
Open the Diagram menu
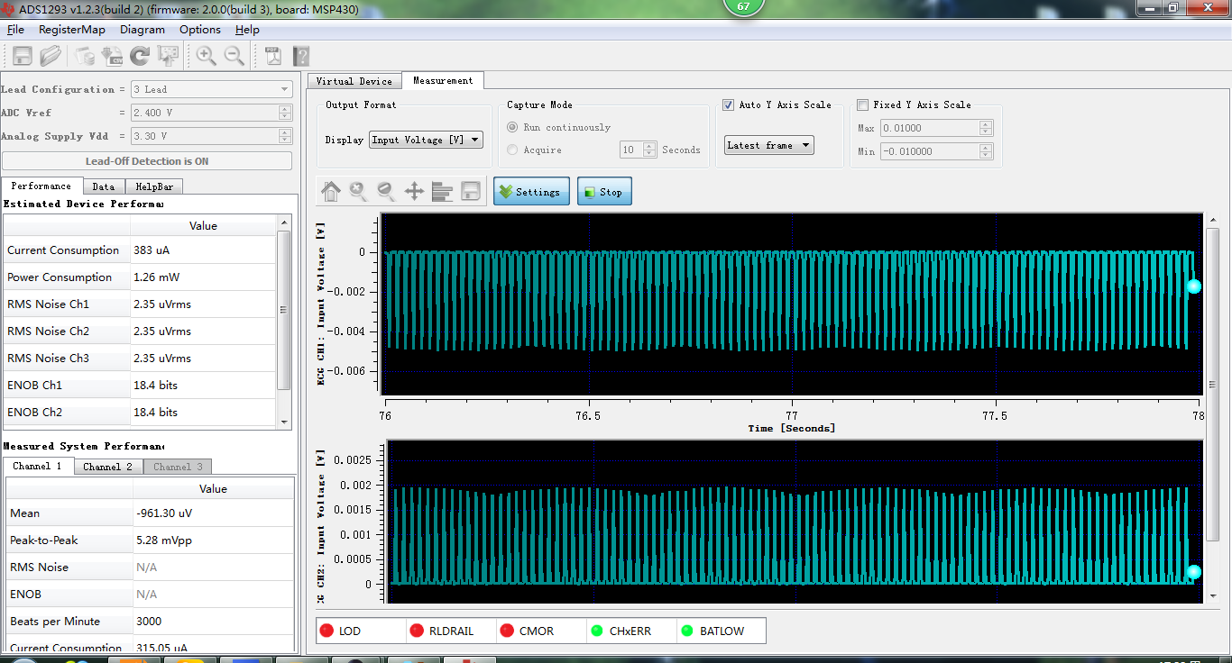pyautogui.click(x=143, y=30)
